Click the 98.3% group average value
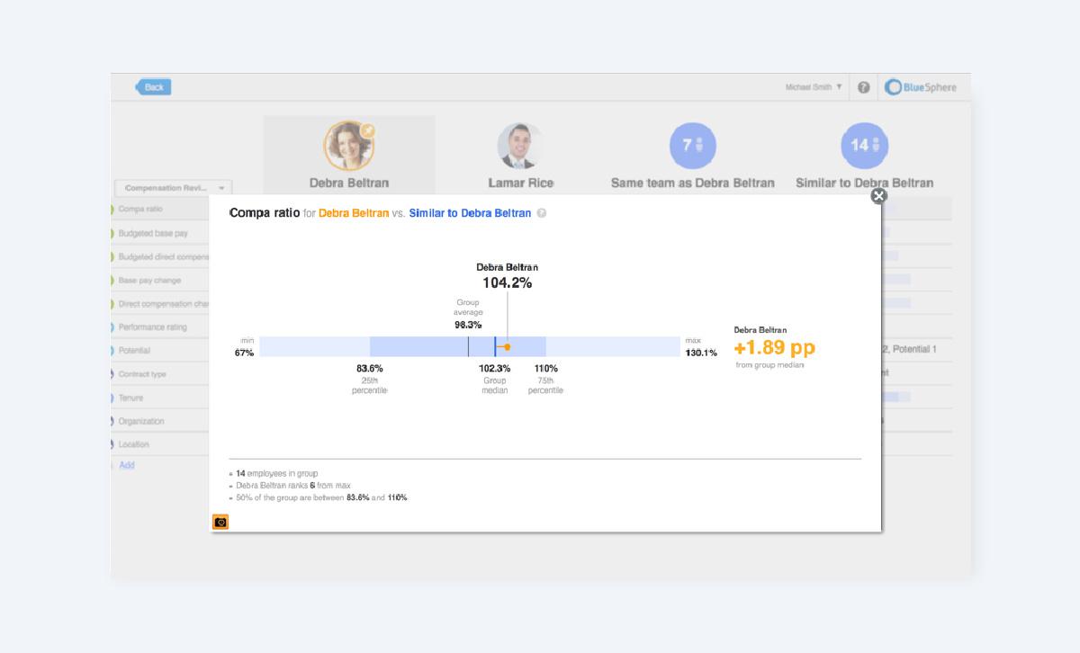Viewport: 1080px width, 653px height. tap(468, 325)
